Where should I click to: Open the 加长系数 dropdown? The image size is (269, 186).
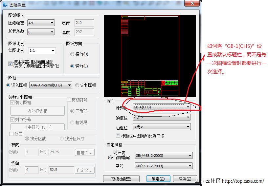(x=41, y=32)
